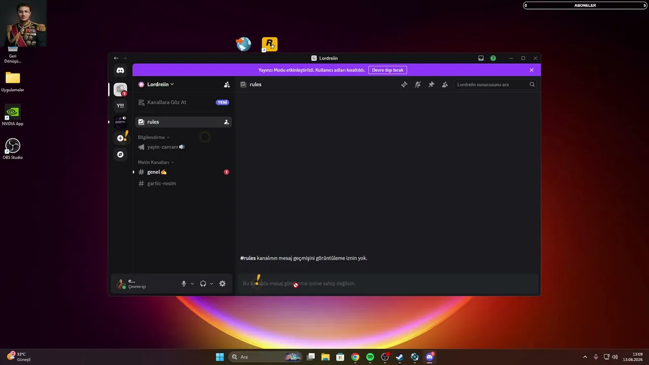649x365 pixels.
Task: Invite people using icon beside Lordreiin header
Action: click(227, 85)
